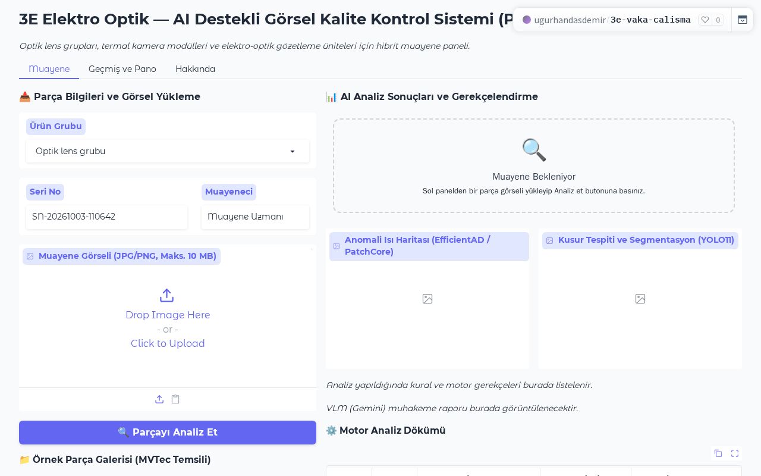Select the Muayene tab
Viewport: 761px width, 476px height.
[x=49, y=69]
